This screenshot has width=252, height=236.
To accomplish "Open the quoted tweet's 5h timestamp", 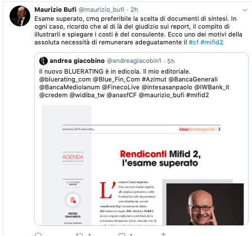I will [171, 61].
